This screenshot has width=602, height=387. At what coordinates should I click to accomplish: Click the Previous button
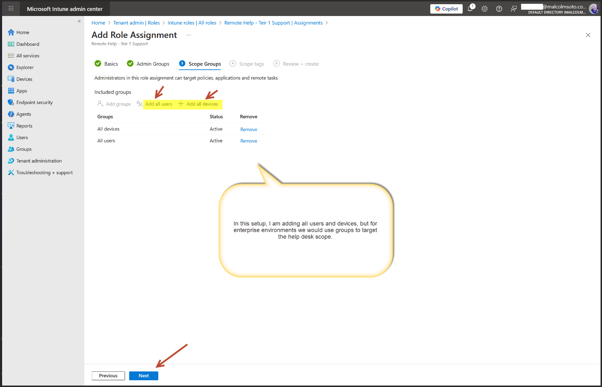pos(108,376)
